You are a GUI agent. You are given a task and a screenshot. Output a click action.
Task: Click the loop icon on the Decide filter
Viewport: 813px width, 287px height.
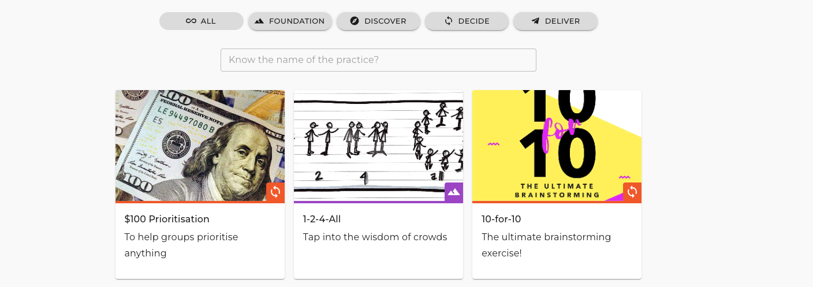click(x=449, y=21)
